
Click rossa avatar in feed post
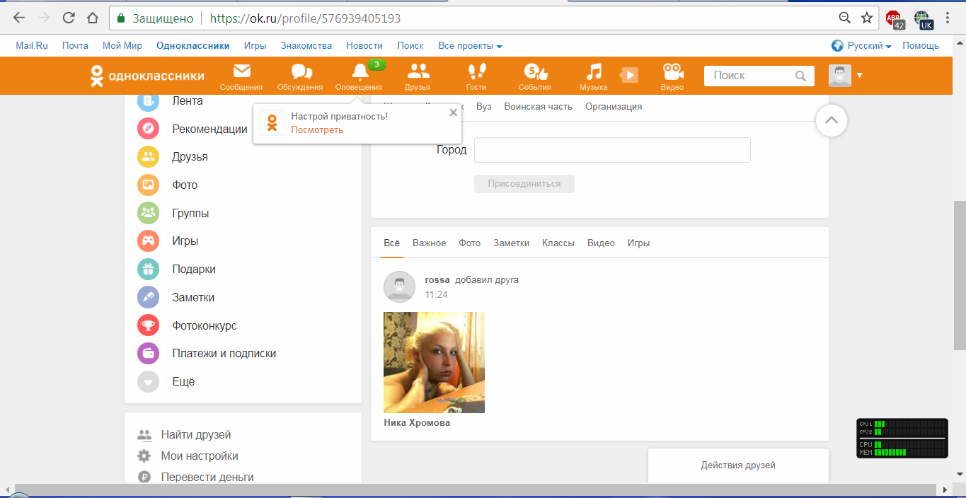399,286
